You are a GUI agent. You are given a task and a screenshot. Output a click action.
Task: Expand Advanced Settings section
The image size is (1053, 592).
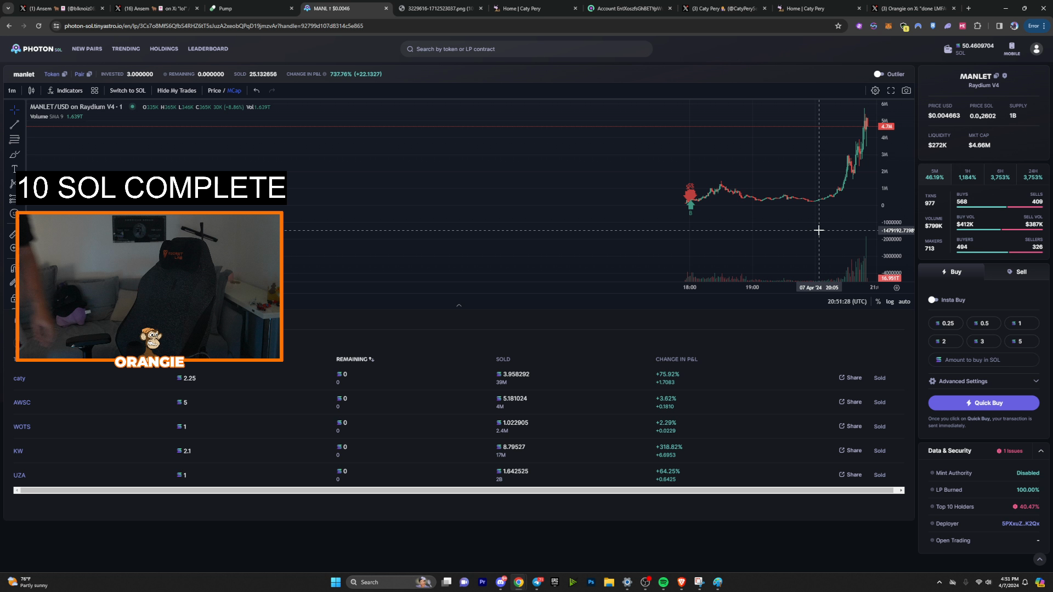984,381
